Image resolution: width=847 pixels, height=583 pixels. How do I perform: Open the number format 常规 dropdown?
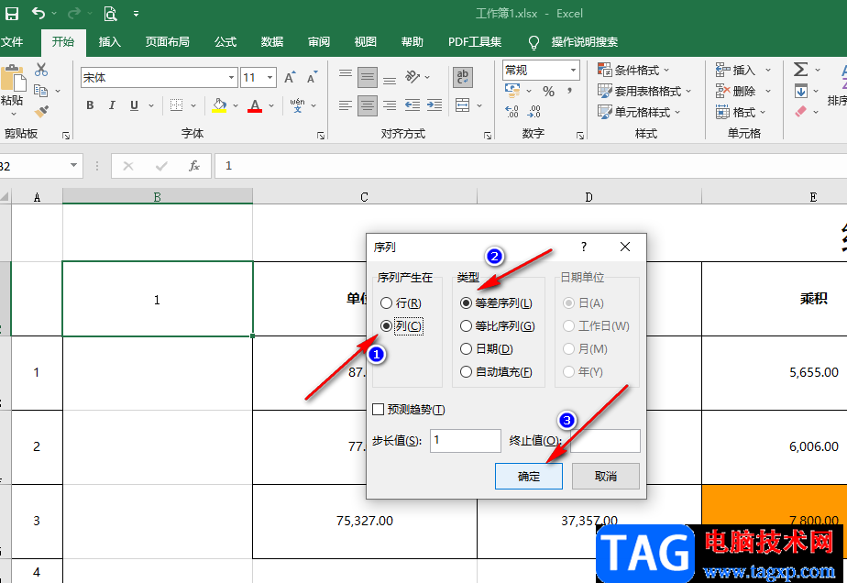click(x=573, y=71)
